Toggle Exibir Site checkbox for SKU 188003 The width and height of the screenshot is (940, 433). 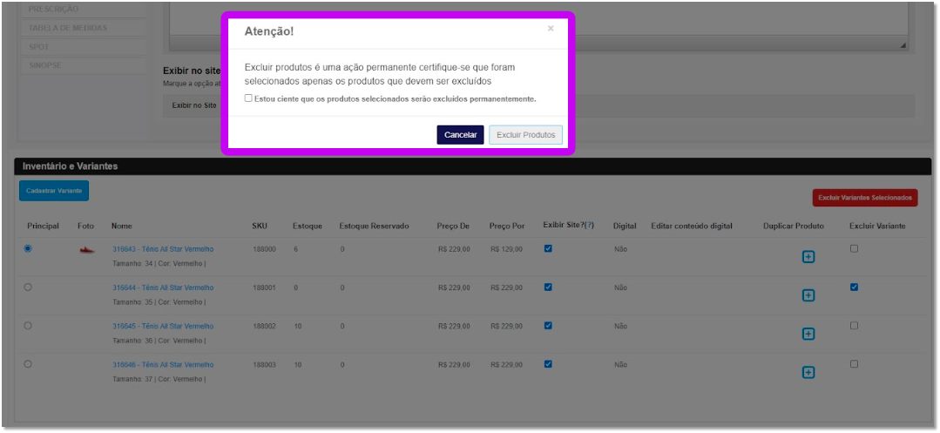tap(548, 364)
